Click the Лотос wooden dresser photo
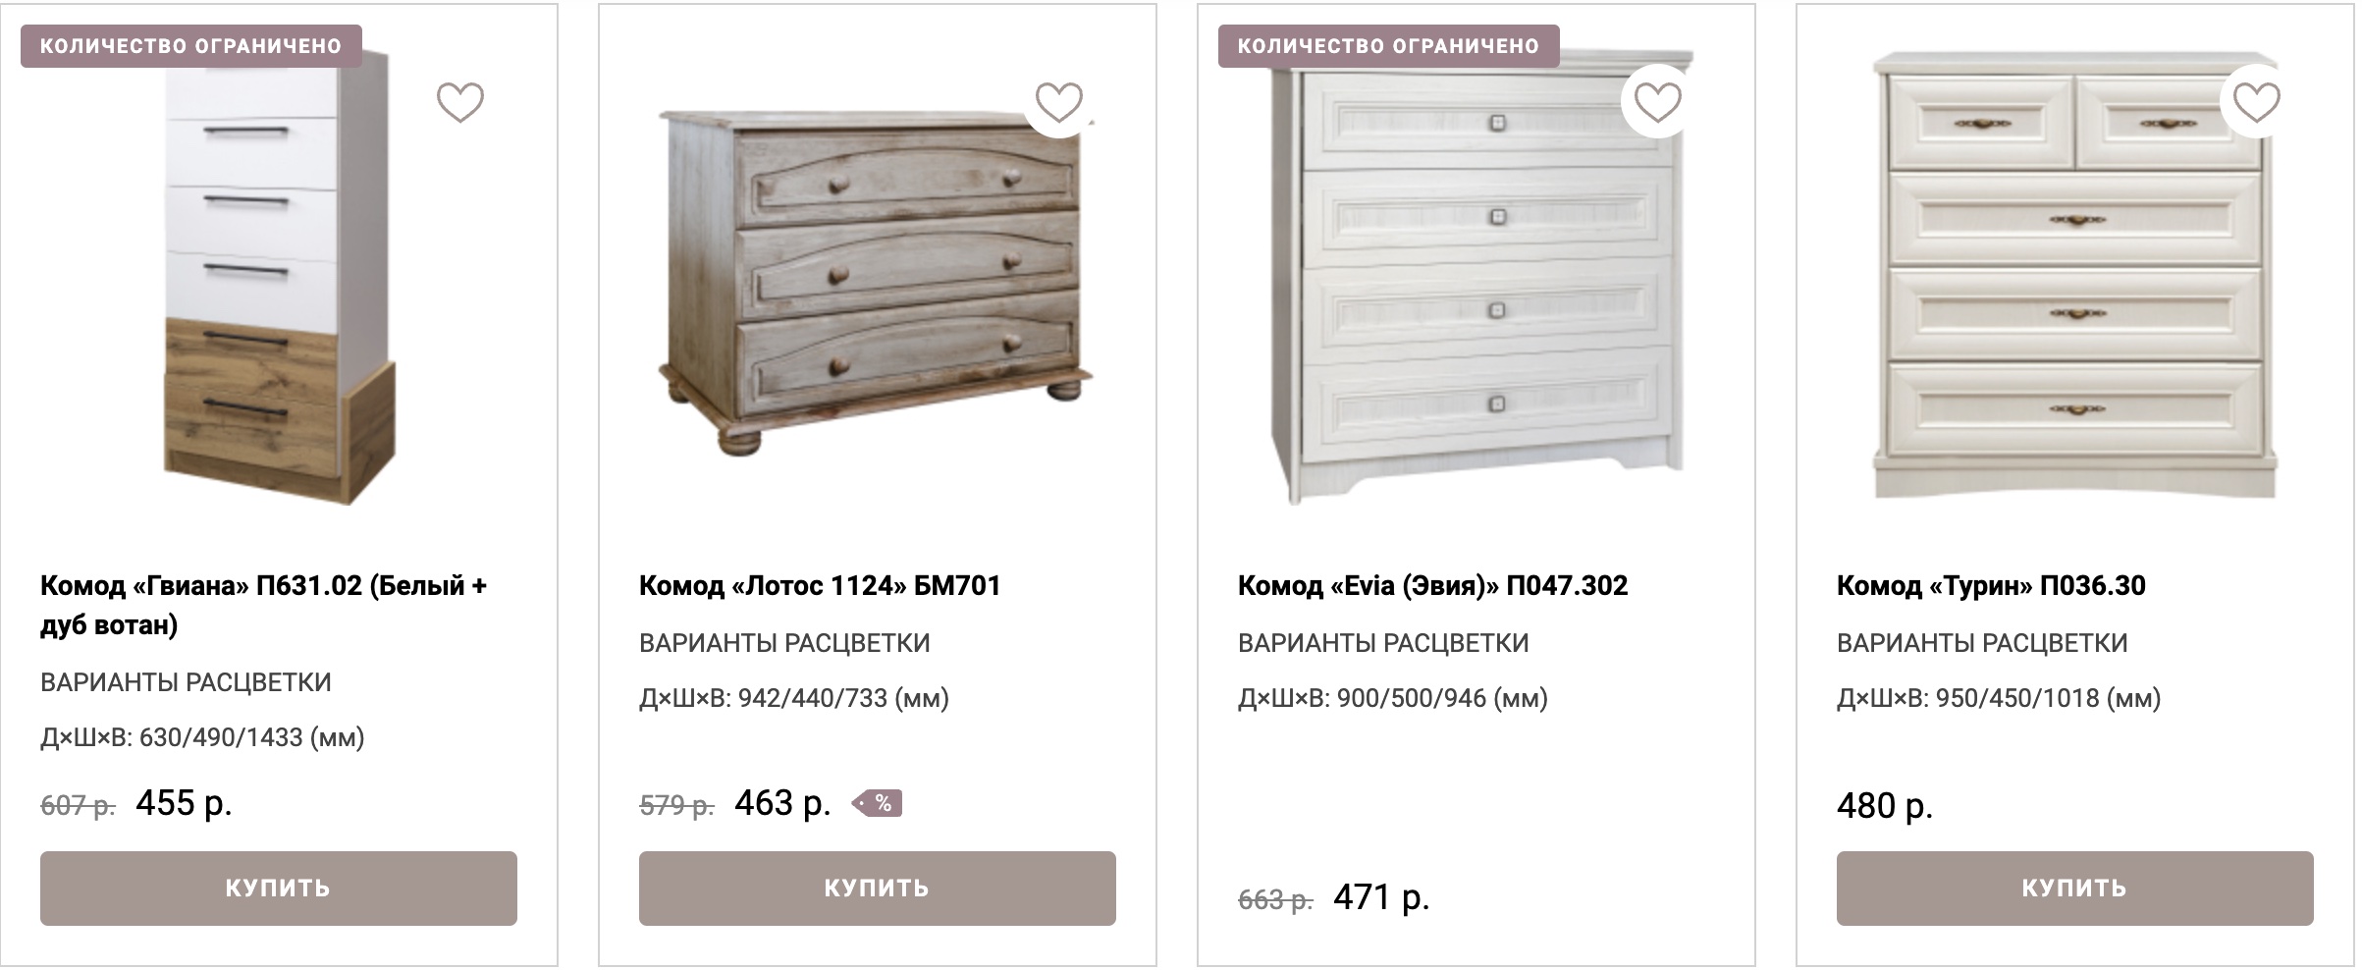Image resolution: width=2362 pixels, height=970 pixels. tap(874, 280)
